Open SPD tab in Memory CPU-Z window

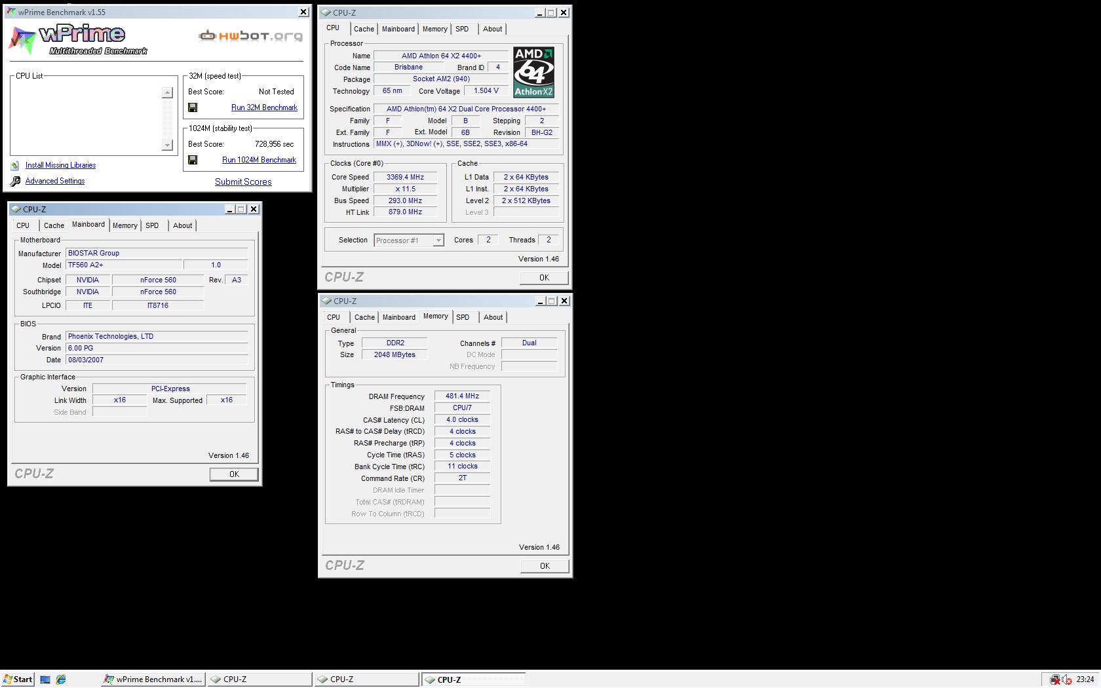click(463, 317)
